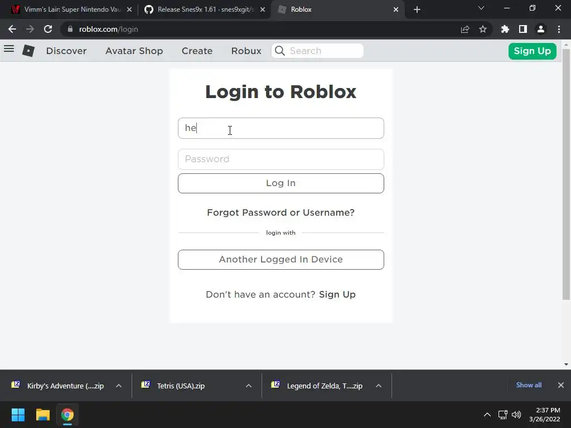Open Tetris (USA).zip download

pos(175,386)
